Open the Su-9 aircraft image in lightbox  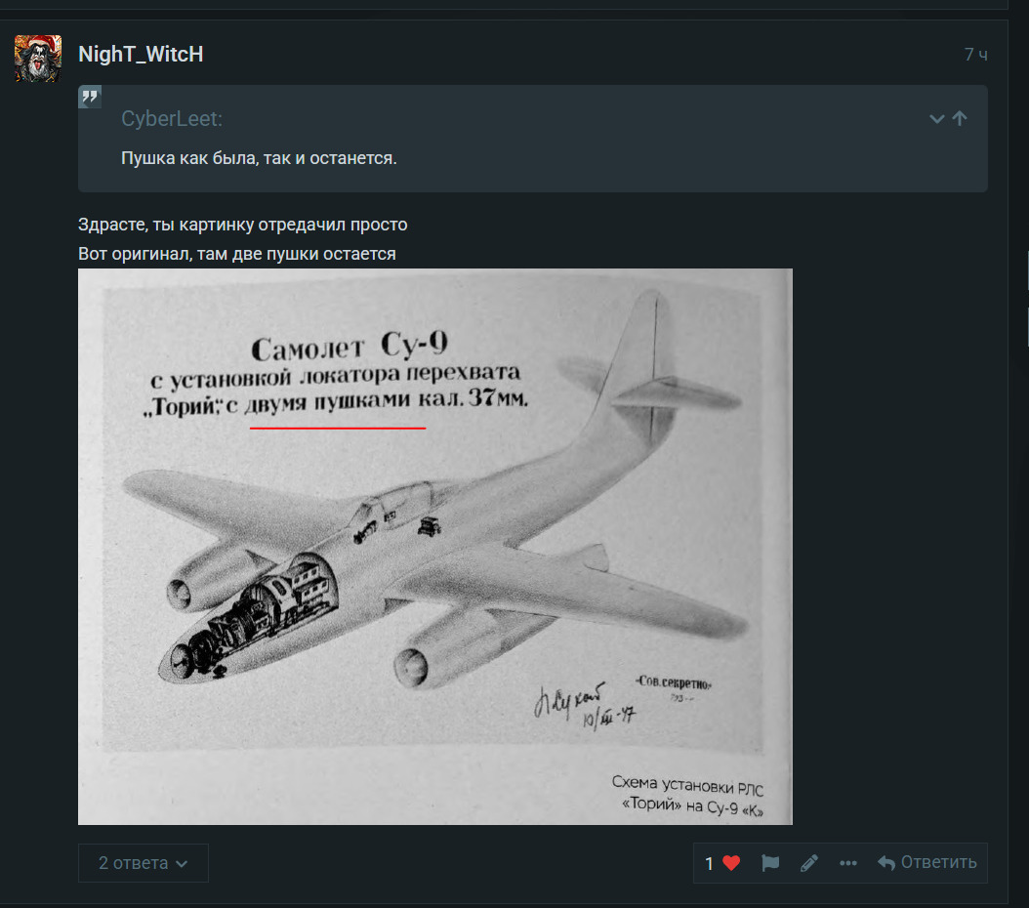tap(434, 546)
